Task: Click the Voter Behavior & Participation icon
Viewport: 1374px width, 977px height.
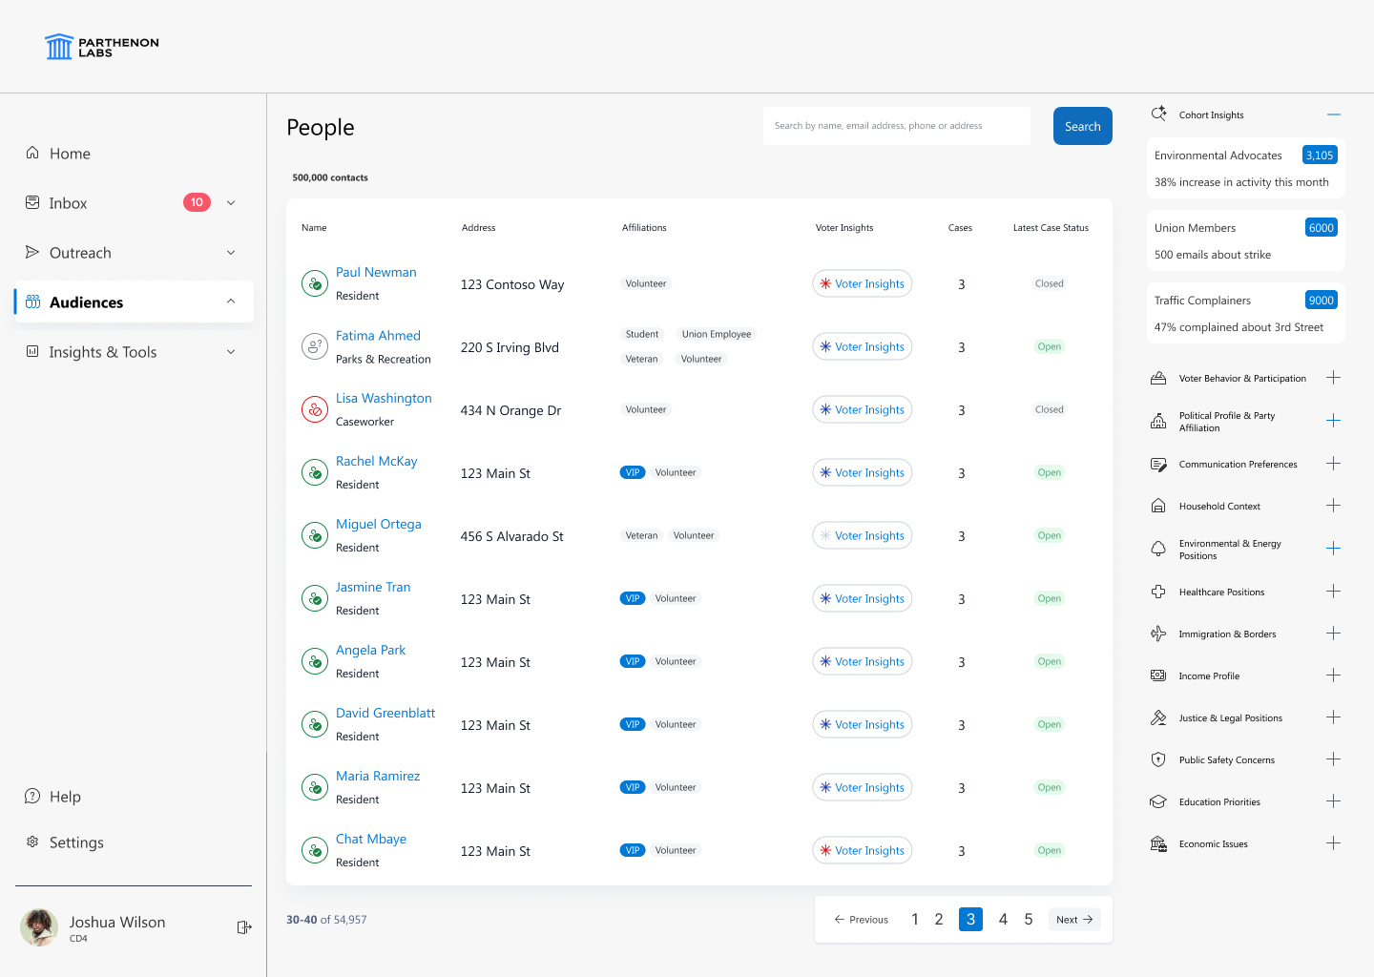Action: 1158,378
